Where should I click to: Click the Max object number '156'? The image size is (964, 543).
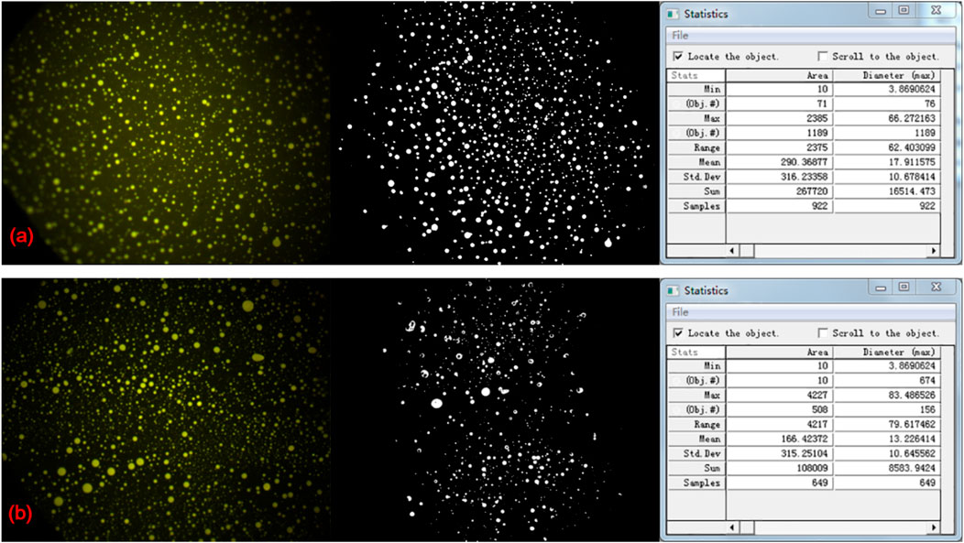tap(927, 409)
